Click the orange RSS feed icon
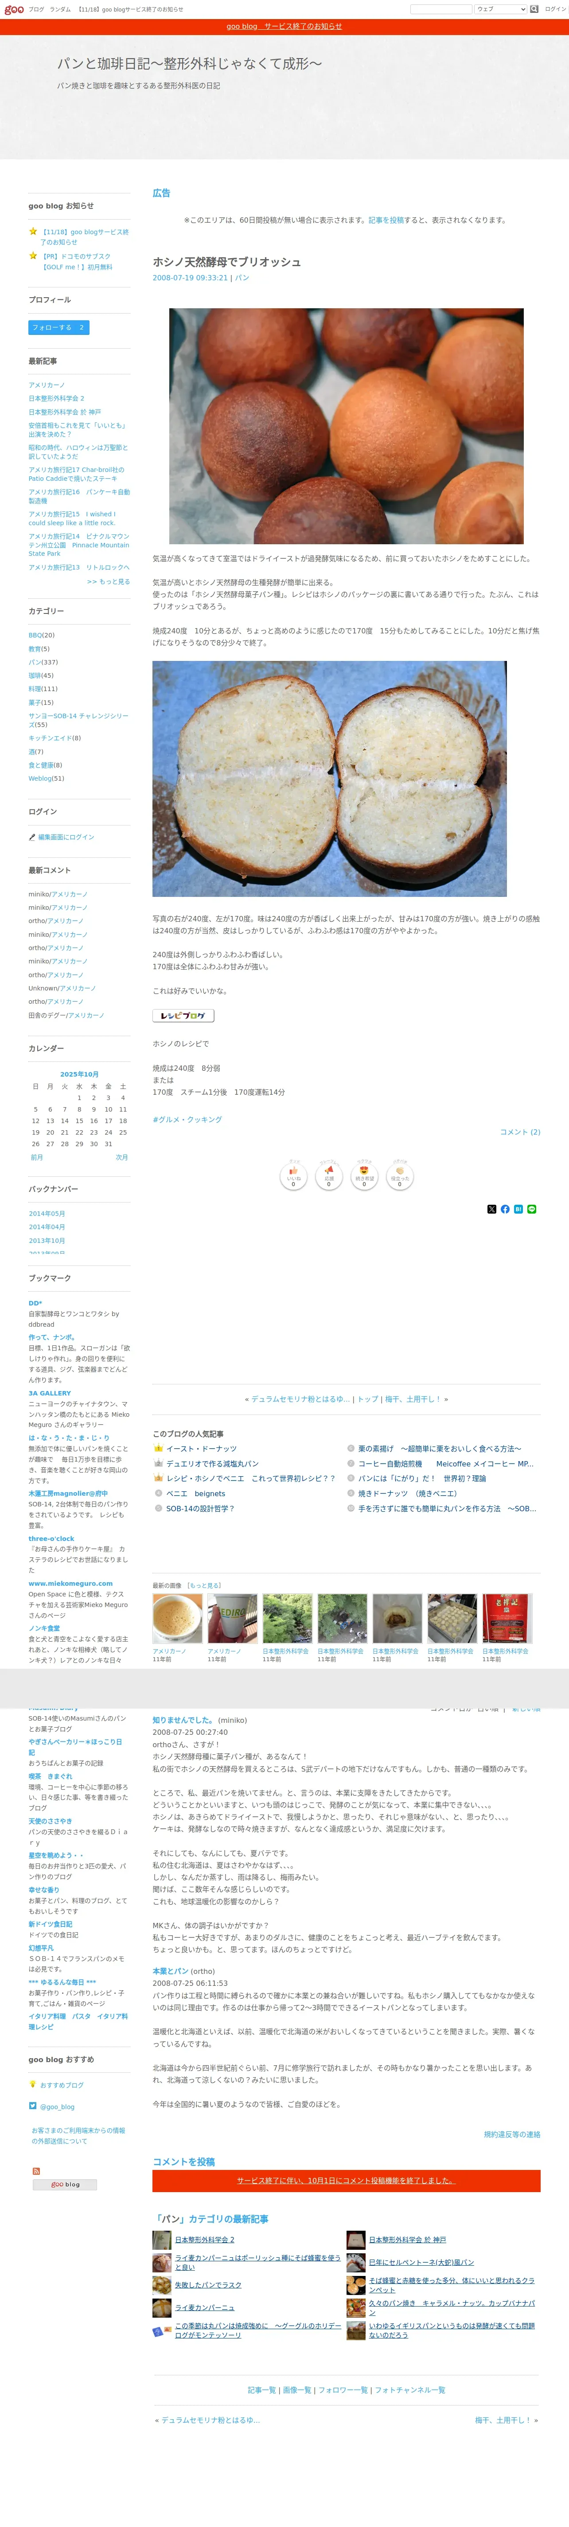Viewport: 569px width, 2527px height. [x=36, y=2171]
